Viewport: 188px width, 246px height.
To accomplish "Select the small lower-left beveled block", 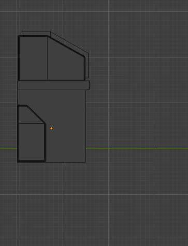I will (32, 134).
